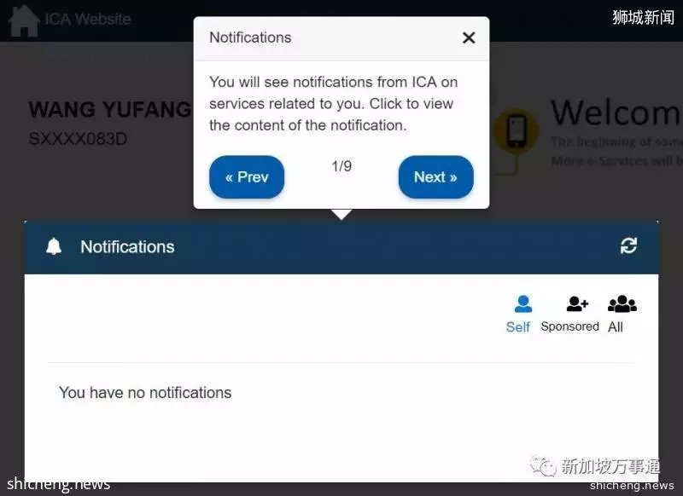Click the WANG YUFANG profile name
This screenshot has width=683, height=496.
tap(110, 109)
